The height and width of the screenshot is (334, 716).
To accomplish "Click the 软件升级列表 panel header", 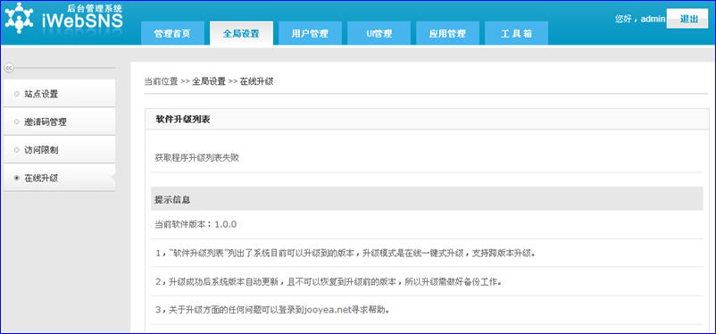I will [x=427, y=120].
